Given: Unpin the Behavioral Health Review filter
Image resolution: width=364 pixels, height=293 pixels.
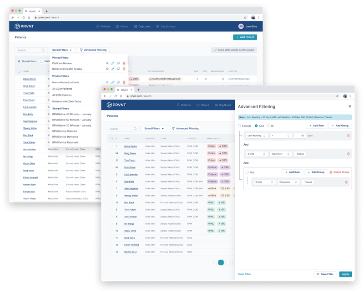Looking at the screenshot, I should pos(107,69).
